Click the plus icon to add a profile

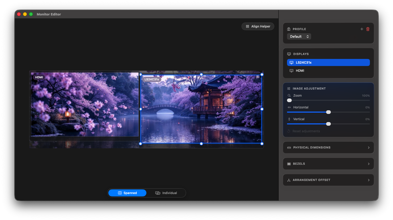362,29
